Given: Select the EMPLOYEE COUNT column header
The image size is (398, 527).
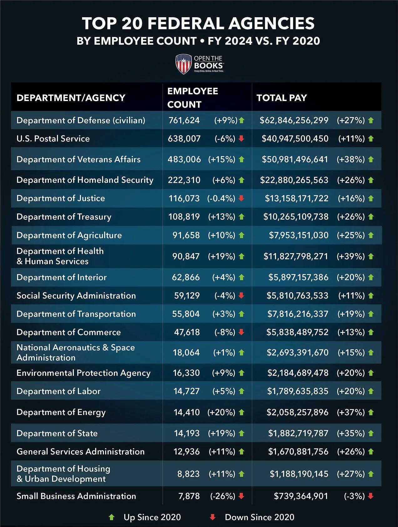Looking at the screenshot, I should click(192, 98).
